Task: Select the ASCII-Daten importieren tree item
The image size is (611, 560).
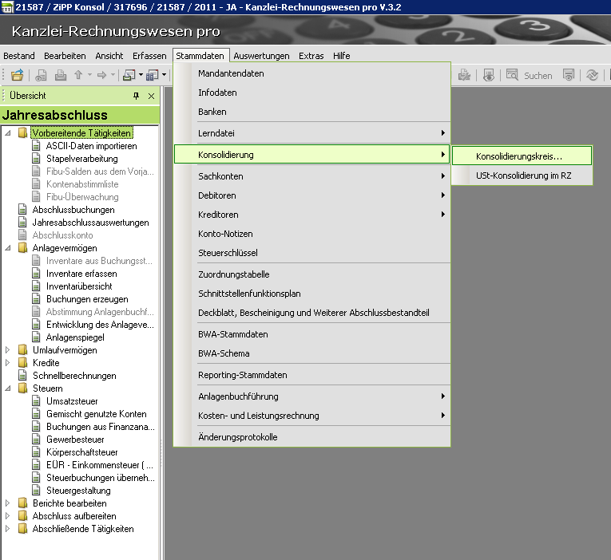Action: click(92, 145)
